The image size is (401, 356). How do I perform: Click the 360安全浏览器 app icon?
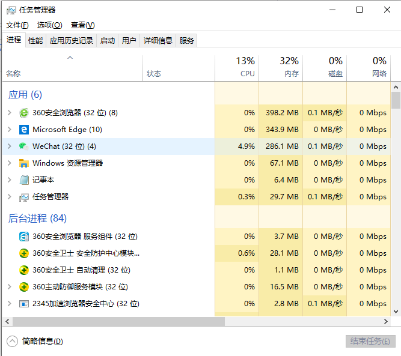24,113
